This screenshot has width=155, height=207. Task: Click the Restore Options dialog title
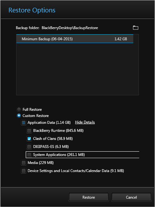[x=32, y=10]
